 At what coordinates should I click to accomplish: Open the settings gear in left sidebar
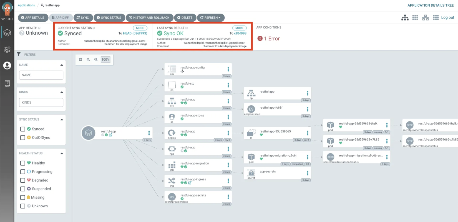point(7,50)
